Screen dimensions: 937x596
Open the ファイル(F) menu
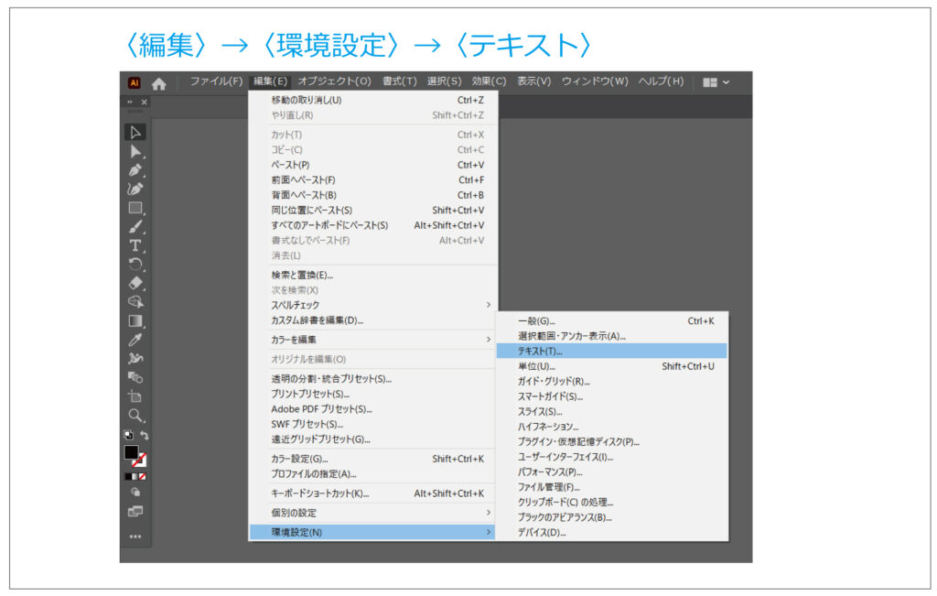(x=216, y=81)
